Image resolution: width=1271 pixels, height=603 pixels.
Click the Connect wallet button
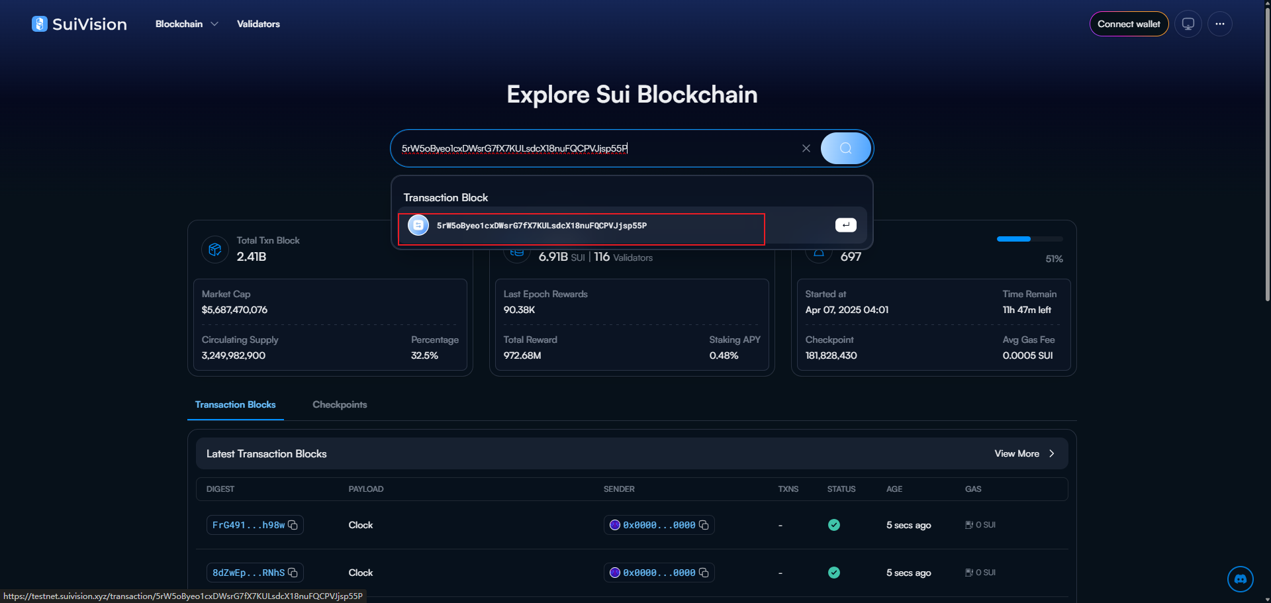[x=1129, y=24]
